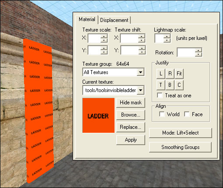
Task: Switch to the Displacement tab
Action: click(114, 20)
